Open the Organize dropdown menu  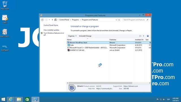point(72,36)
